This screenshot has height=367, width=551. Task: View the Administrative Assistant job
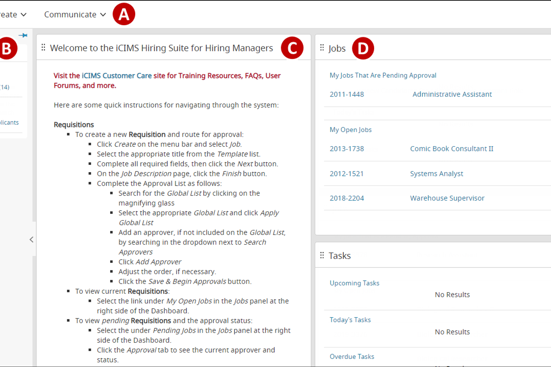452,94
